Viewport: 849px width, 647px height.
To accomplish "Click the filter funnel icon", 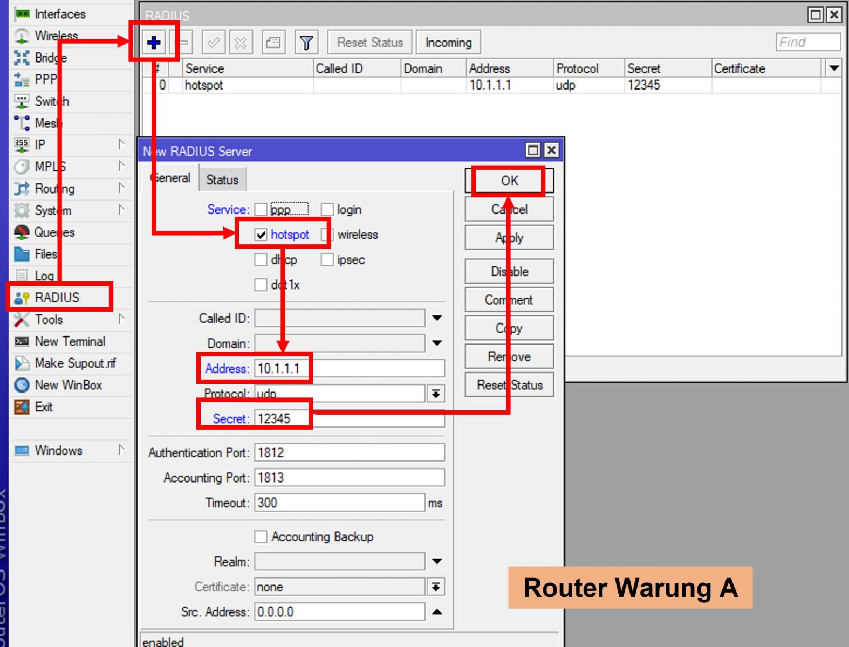I will click(x=306, y=42).
